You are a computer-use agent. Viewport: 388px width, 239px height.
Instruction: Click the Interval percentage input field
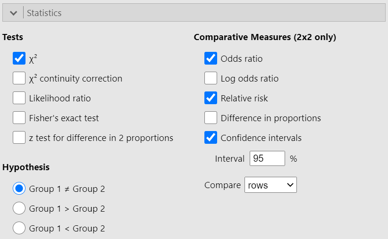(267, 158)
